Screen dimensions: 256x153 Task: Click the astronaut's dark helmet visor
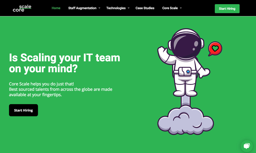point(186,44)
